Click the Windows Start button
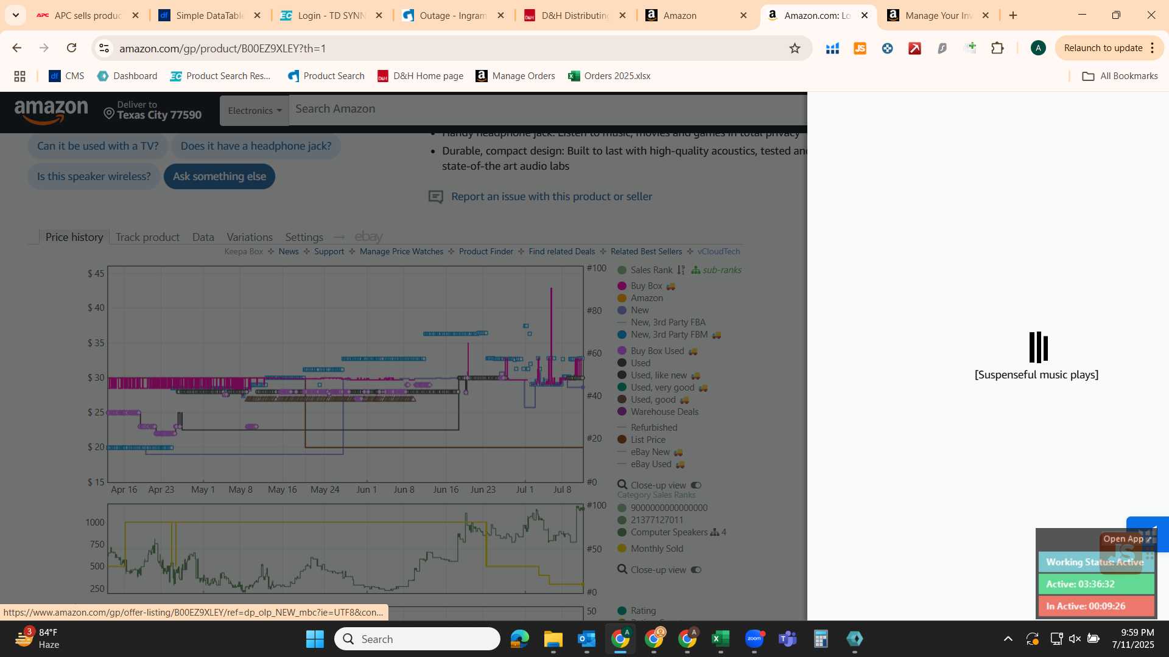The image size is (1169, 657). point(315,639)
